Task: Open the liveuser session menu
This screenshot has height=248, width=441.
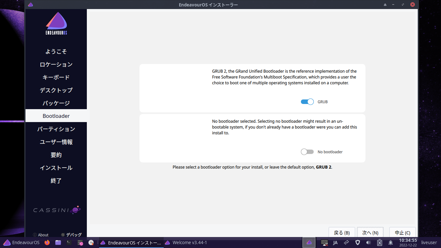Action: (429, 243)
